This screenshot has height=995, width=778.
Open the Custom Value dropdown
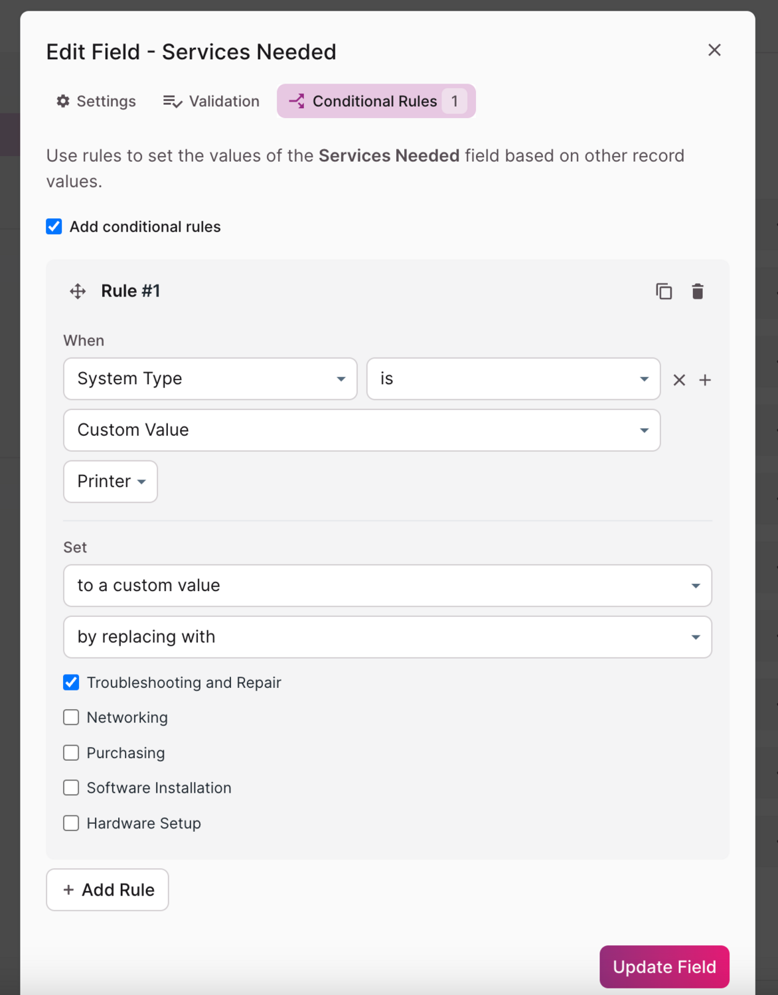361,431
